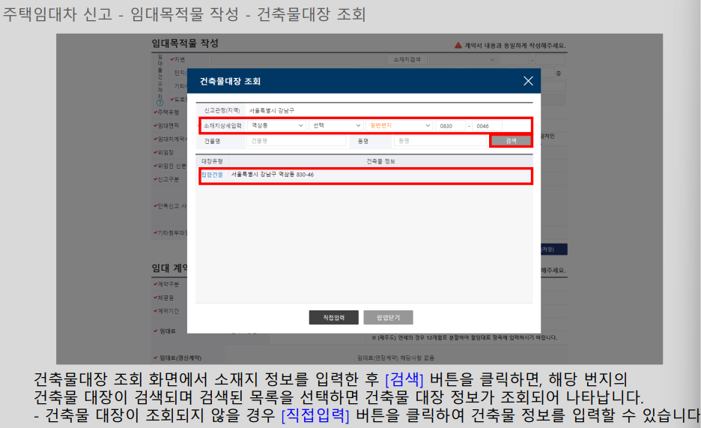Screen dimensions: 701x428
Task: Click the 소재지상세입력 label
Action: click(x=222, y=126)
